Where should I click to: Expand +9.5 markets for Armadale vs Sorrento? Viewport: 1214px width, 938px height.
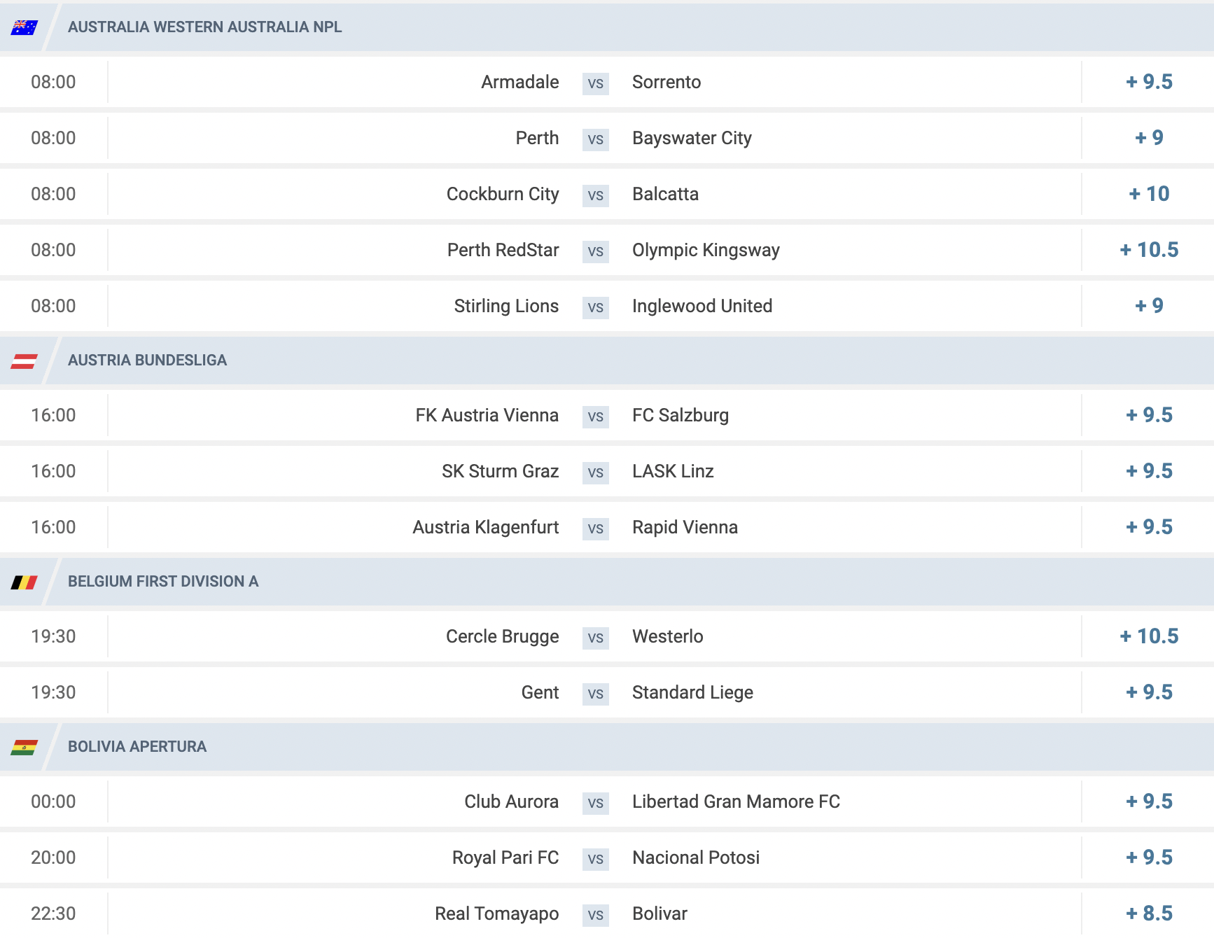pyautogui.click(x=1149, y=82)
